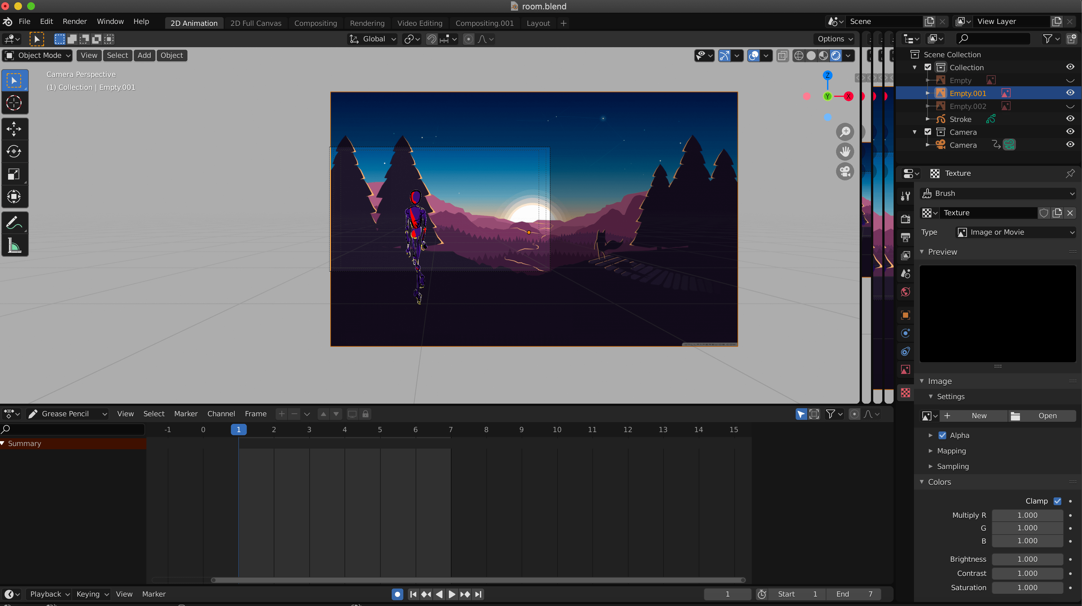The height and width of the screenshot is (606, 1082).
Task: Activate the Rotate tool
Action: pyautogui.click(x=15, y=152)
